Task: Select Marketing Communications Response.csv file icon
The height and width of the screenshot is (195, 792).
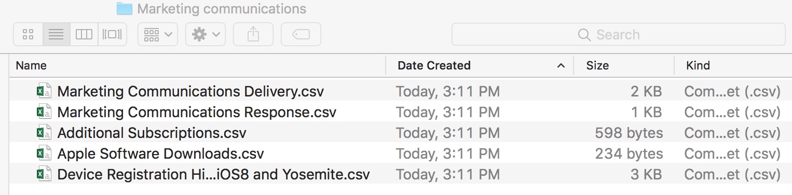Action: click(44, 112)
